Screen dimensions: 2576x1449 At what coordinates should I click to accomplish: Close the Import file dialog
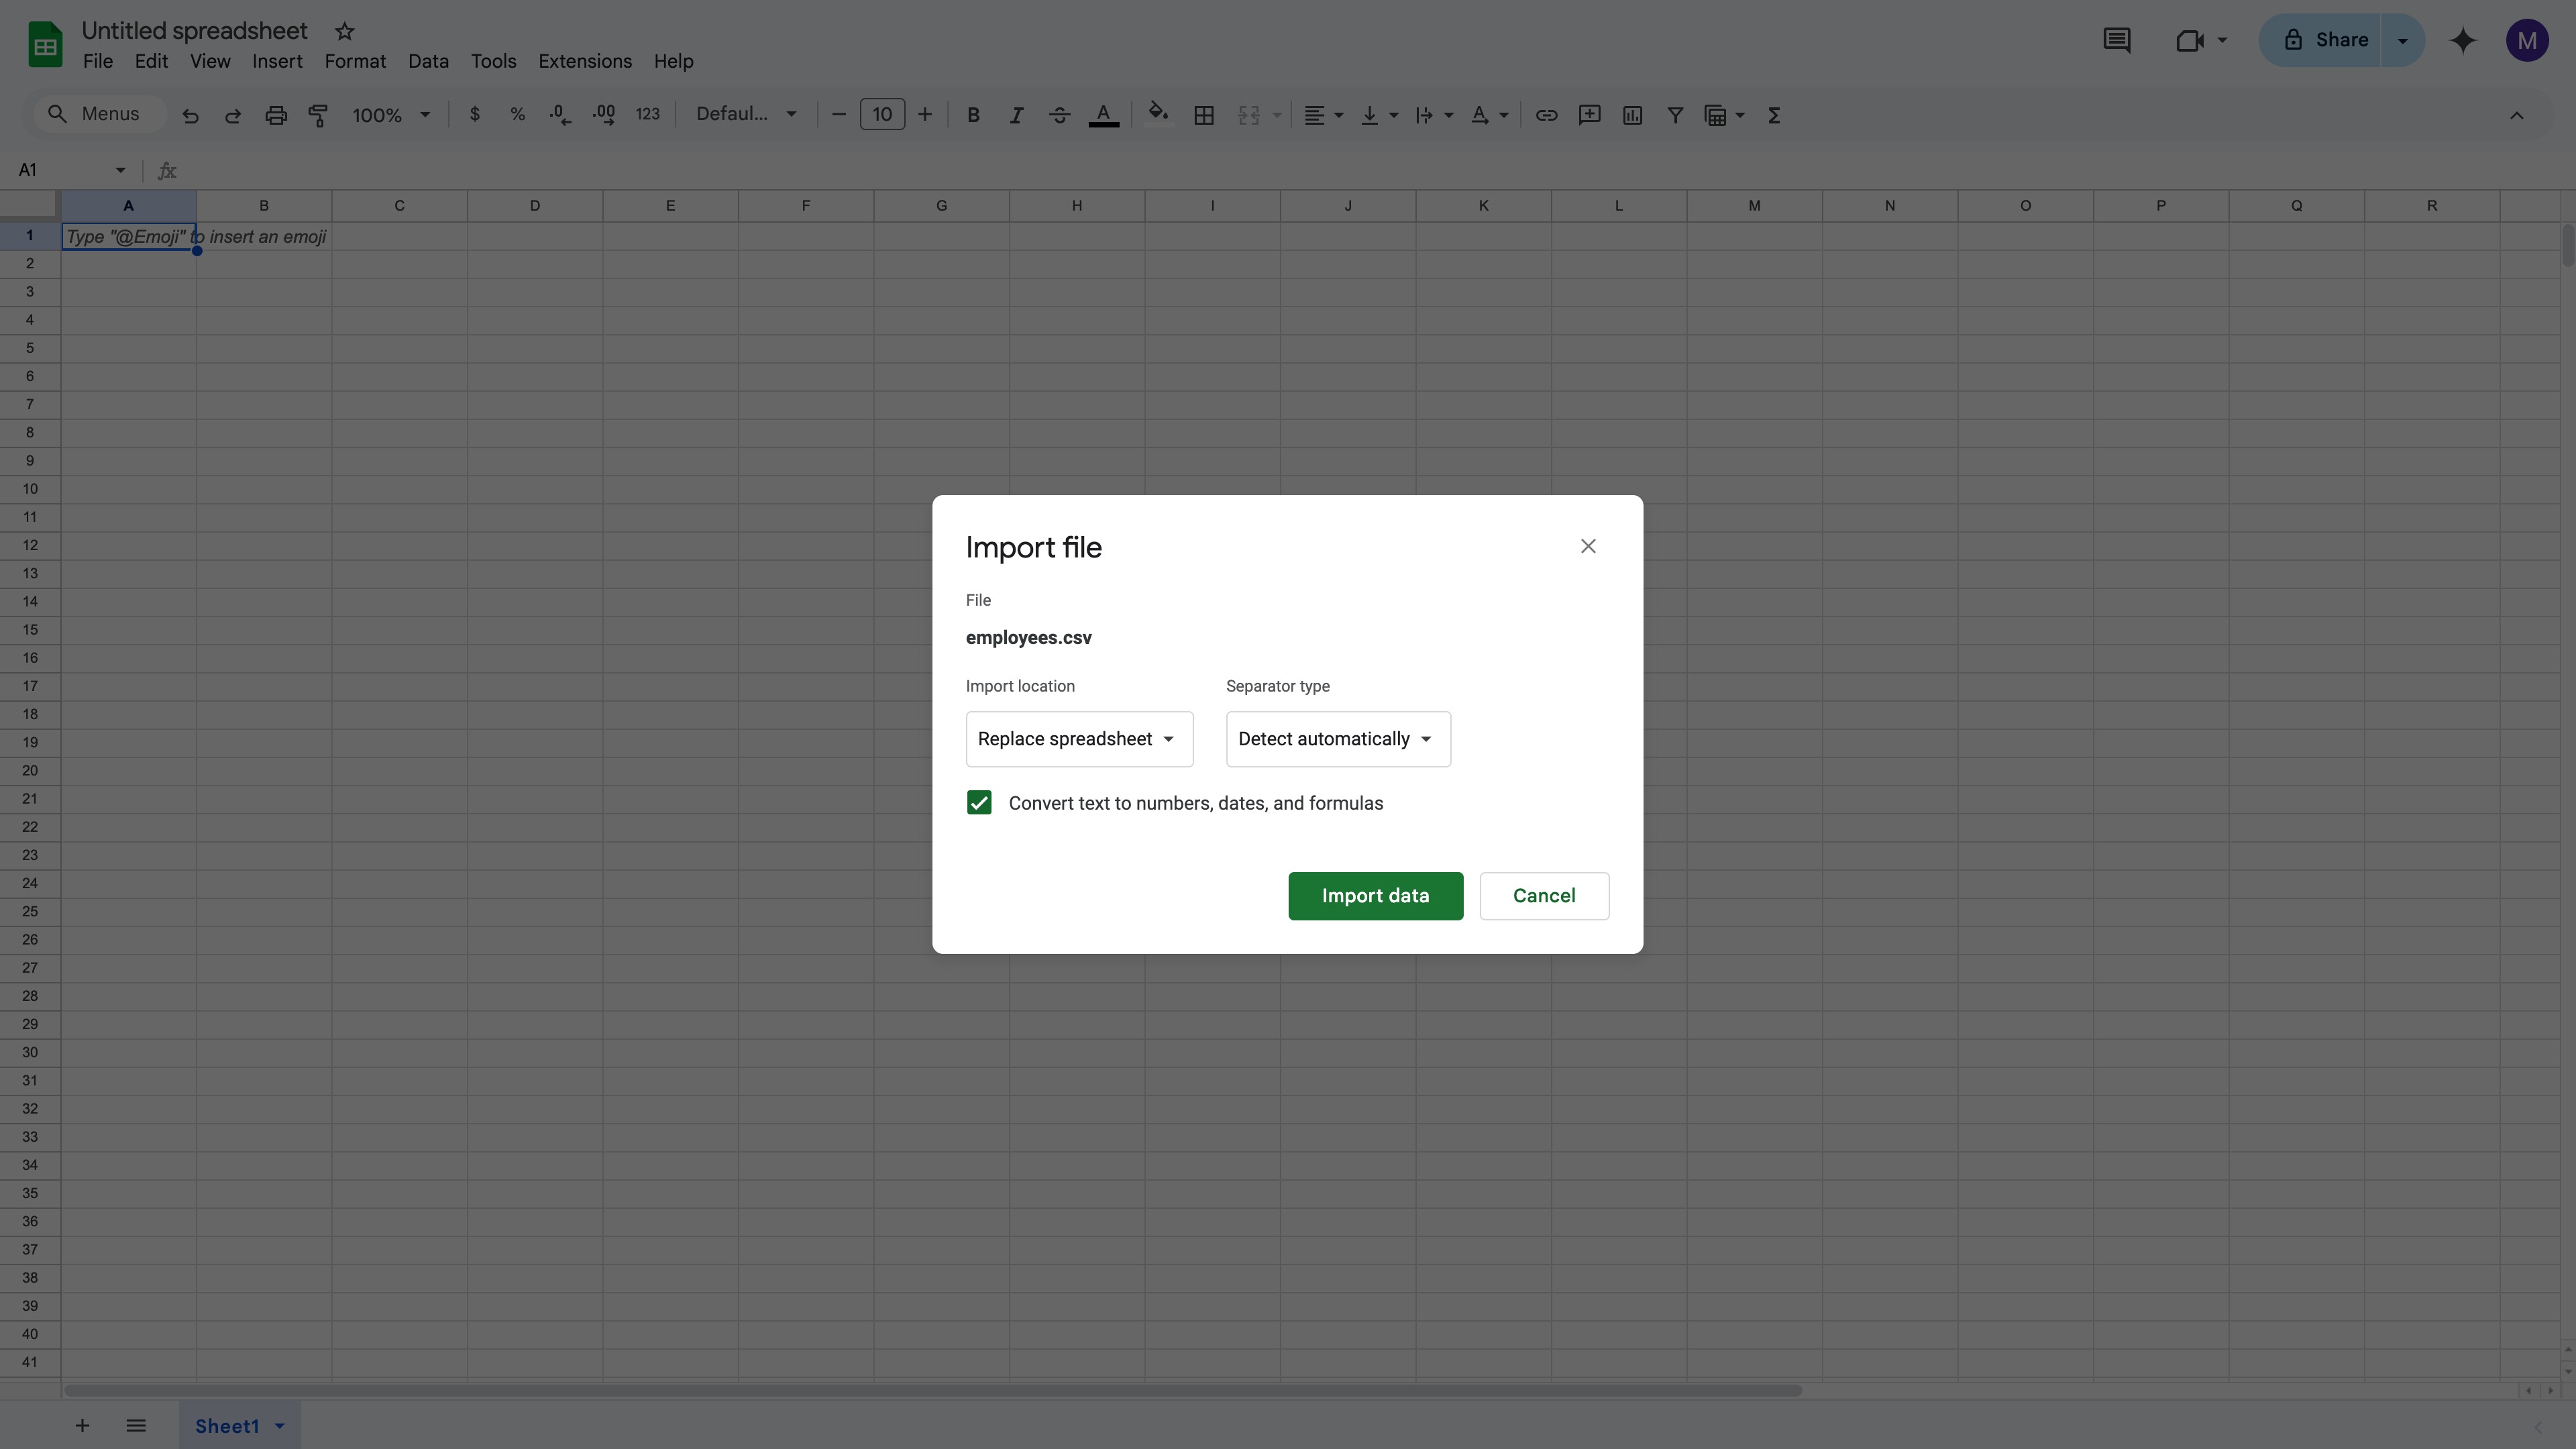pyautogui.click(x=1588, y=546)
